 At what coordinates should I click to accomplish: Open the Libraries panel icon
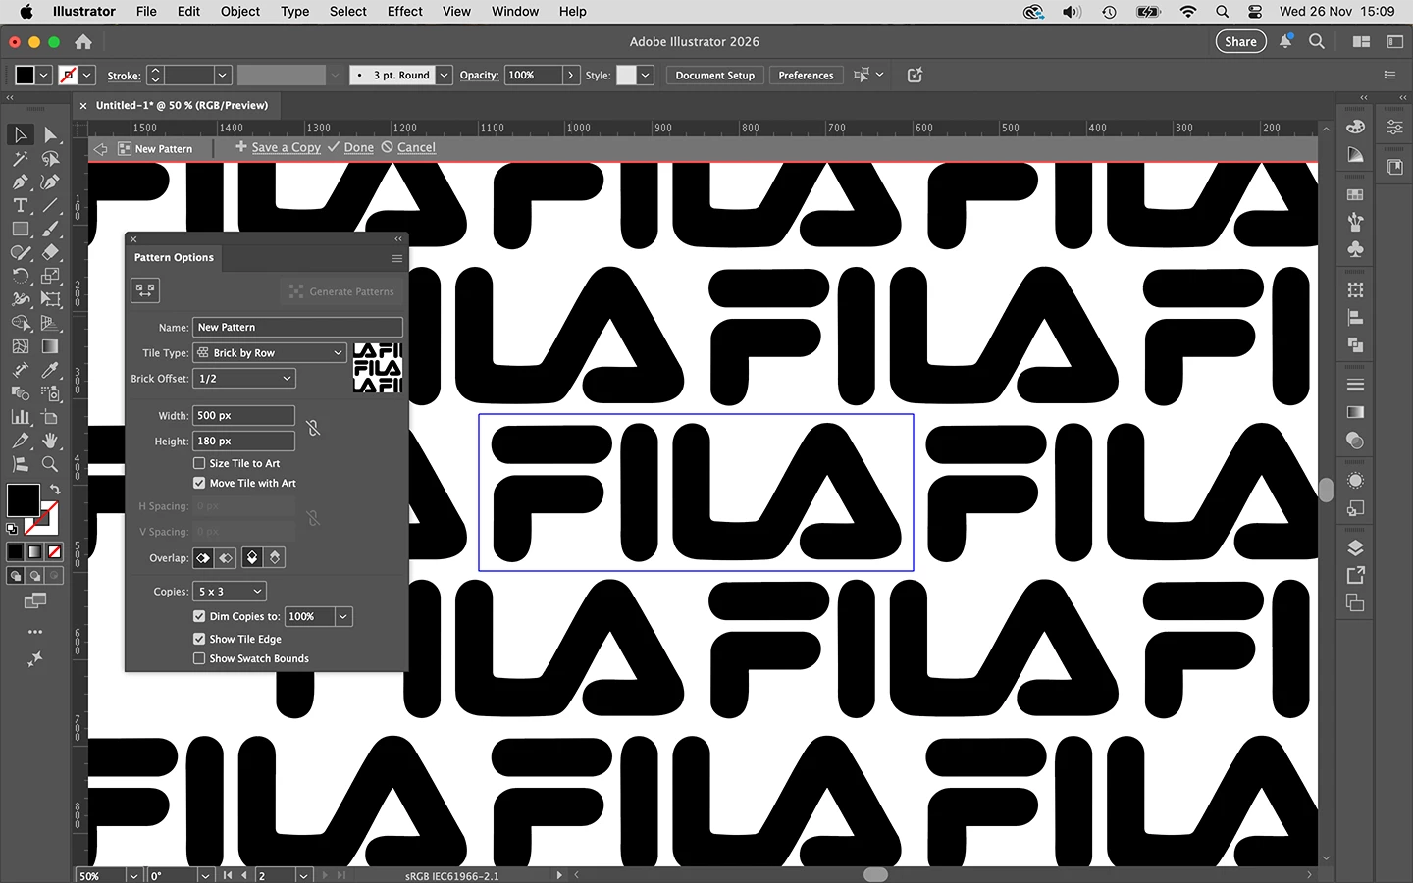point(1394,167)
